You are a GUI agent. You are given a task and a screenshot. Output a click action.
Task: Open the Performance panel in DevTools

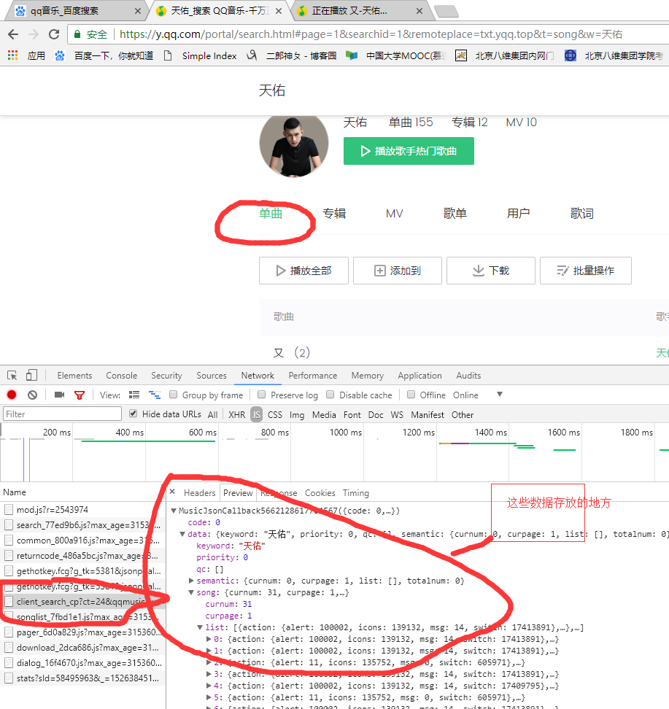pos(312,376)
